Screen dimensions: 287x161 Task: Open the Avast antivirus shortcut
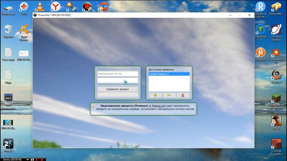(x=24, y=33)
